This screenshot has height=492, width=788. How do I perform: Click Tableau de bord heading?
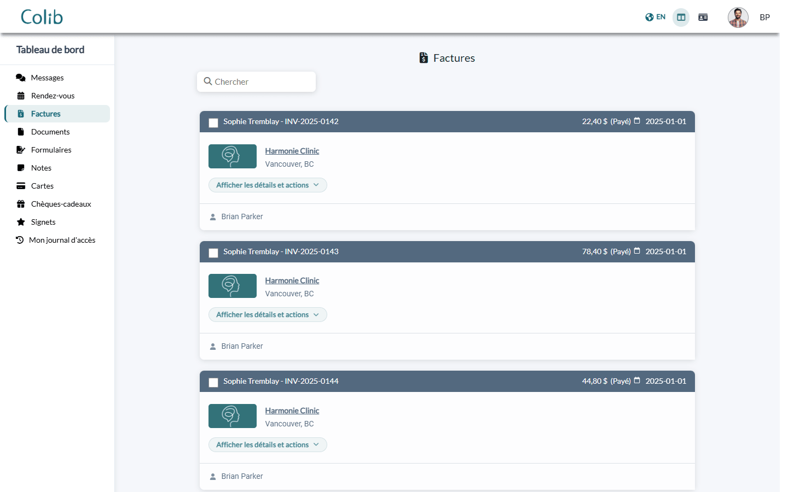tap(50, 50)
